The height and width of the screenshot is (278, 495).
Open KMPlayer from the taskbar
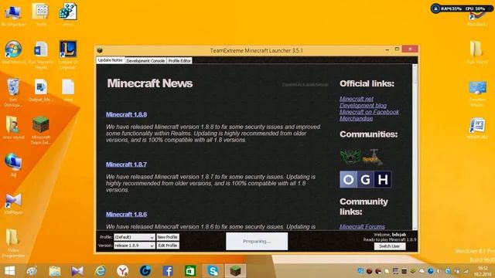pos(77,271)
